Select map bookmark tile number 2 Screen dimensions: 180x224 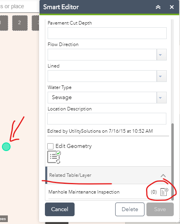20,23
